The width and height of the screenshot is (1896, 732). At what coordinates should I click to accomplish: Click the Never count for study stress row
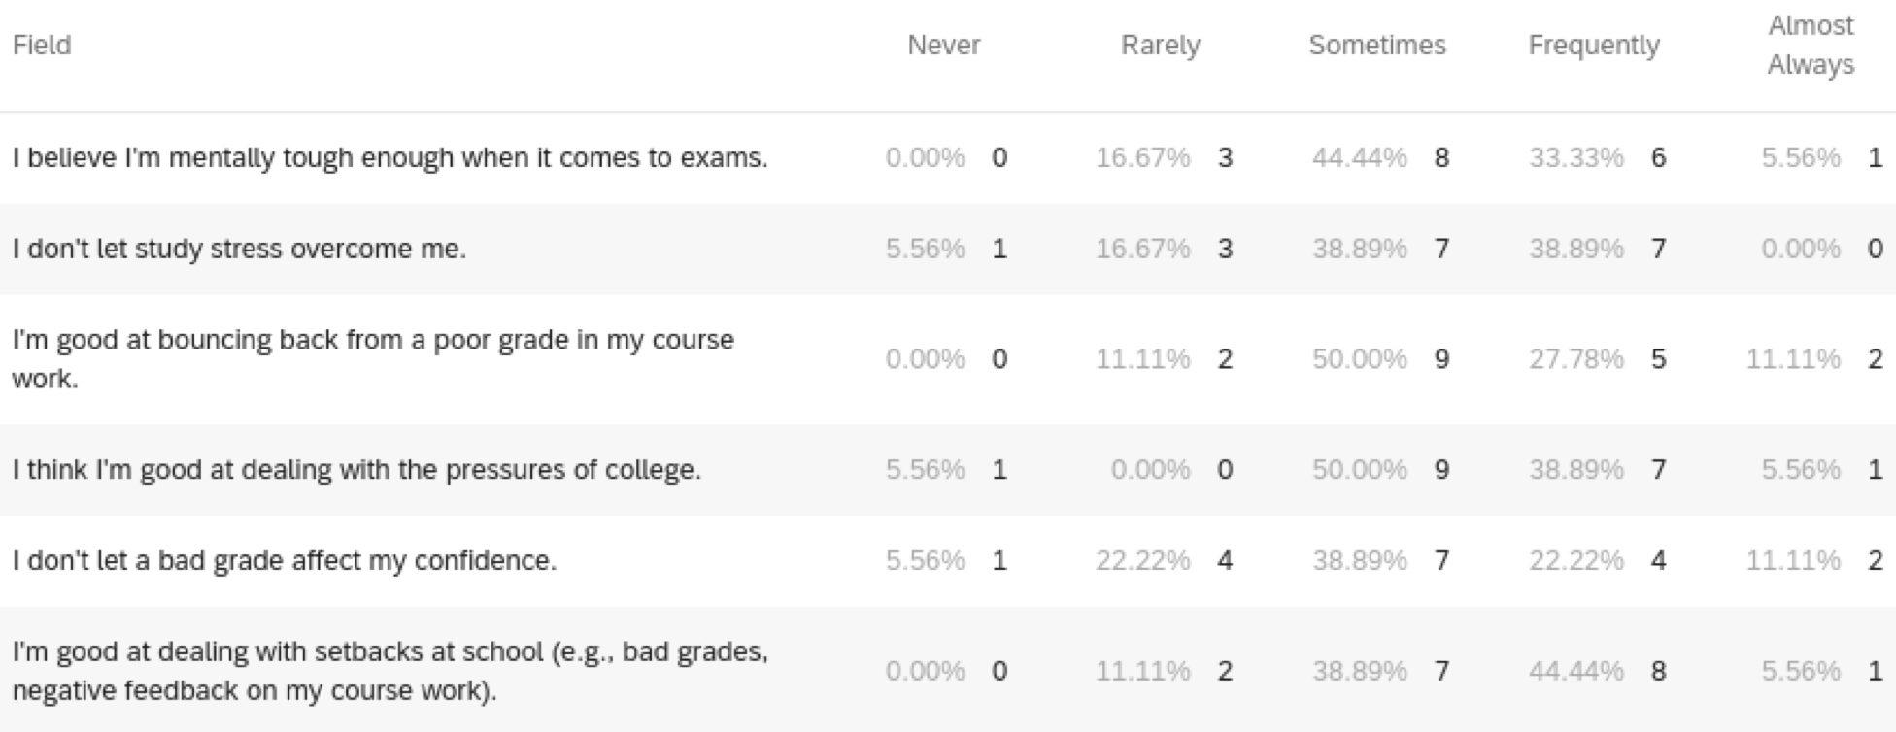coord(999,249)
